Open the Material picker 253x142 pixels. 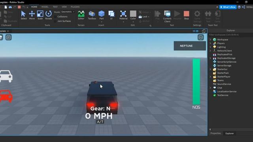(x=123, y=15)
